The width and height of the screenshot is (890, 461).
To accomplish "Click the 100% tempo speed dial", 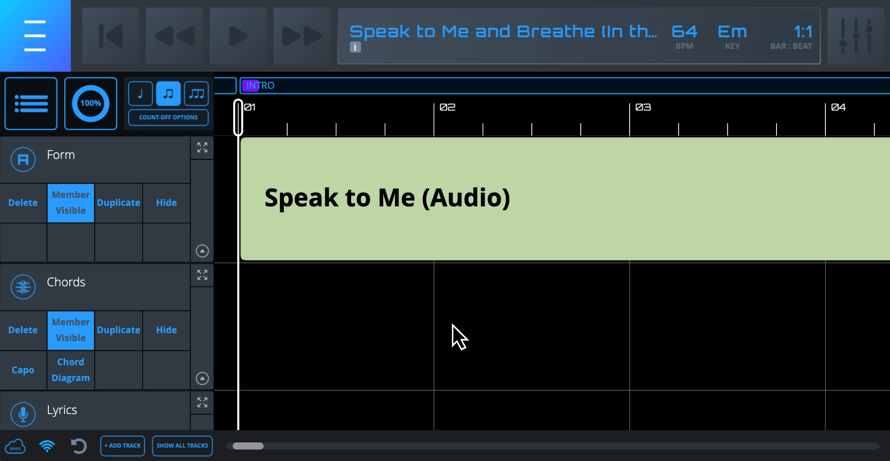I will 91,103.
